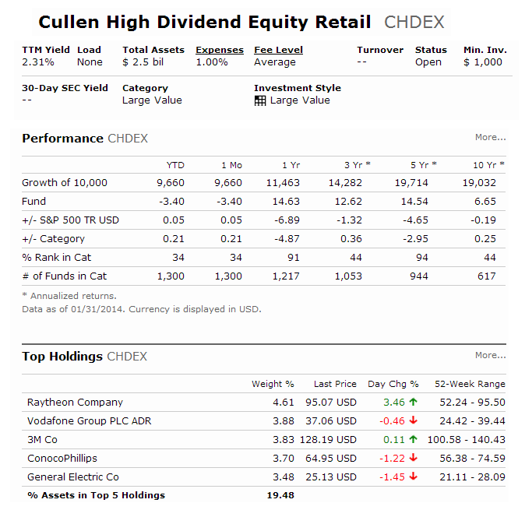525x510 pixels.
Task: Click Vodafone's 52-week range 24.42 - 39.44
Action: pyautogui.click(x=473, y=420)
